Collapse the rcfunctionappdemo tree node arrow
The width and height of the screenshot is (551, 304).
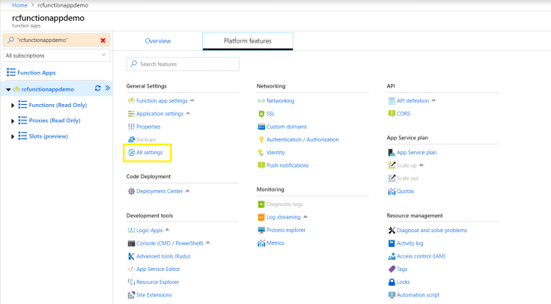point(8,90)
